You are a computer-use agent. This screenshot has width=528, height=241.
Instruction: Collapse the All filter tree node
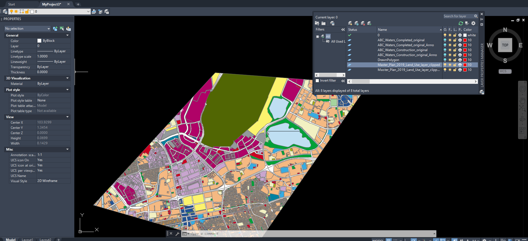317,37
